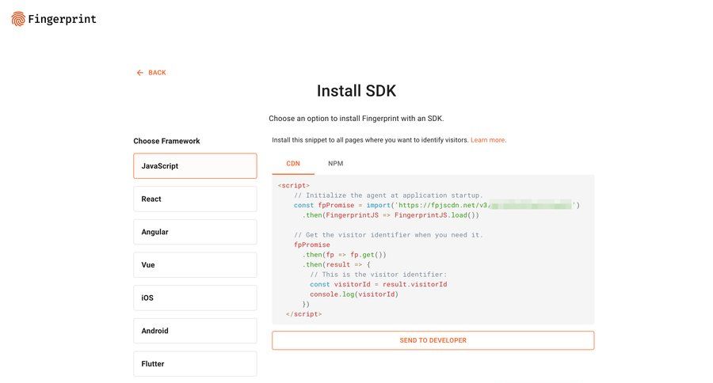
Task: Click the '// This is the visitor identifier' comment
Action: pos(379,275)
